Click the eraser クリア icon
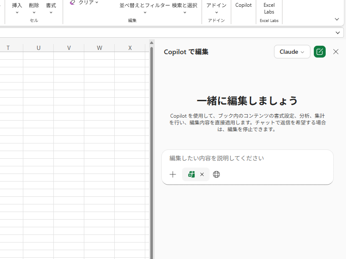346x259 pixels. [x=72, y=3]
